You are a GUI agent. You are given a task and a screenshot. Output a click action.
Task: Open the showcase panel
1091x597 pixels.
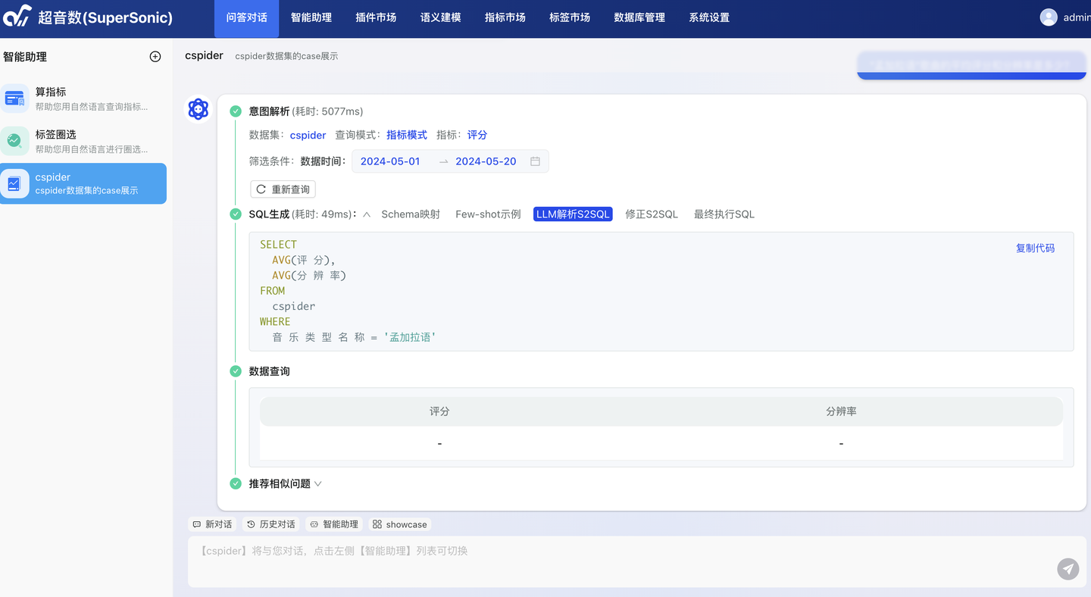click(x=399, y=524)
